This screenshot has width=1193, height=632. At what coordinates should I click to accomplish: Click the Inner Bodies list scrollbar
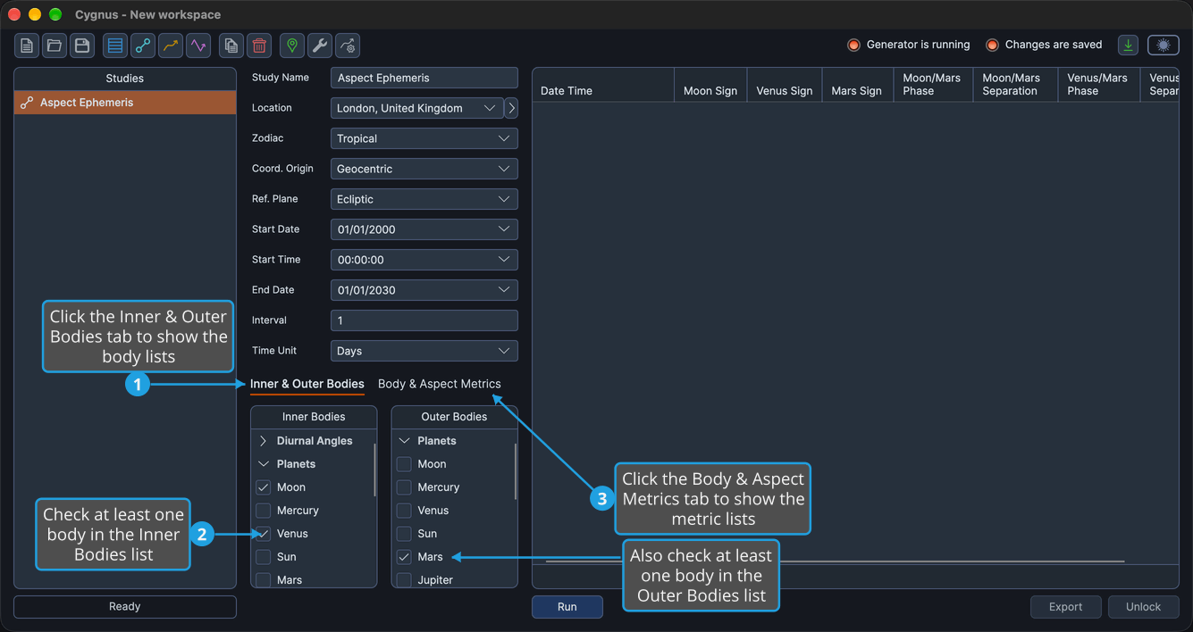click(x=374, y=470)
